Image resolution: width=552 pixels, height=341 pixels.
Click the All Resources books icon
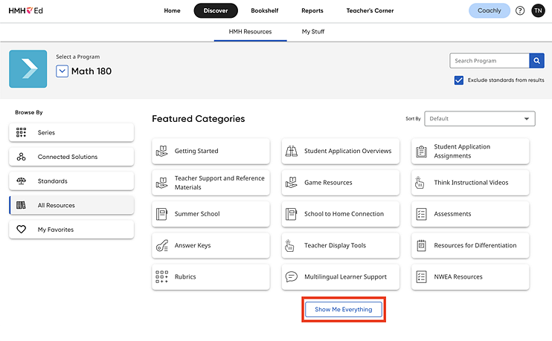(21, 205)
